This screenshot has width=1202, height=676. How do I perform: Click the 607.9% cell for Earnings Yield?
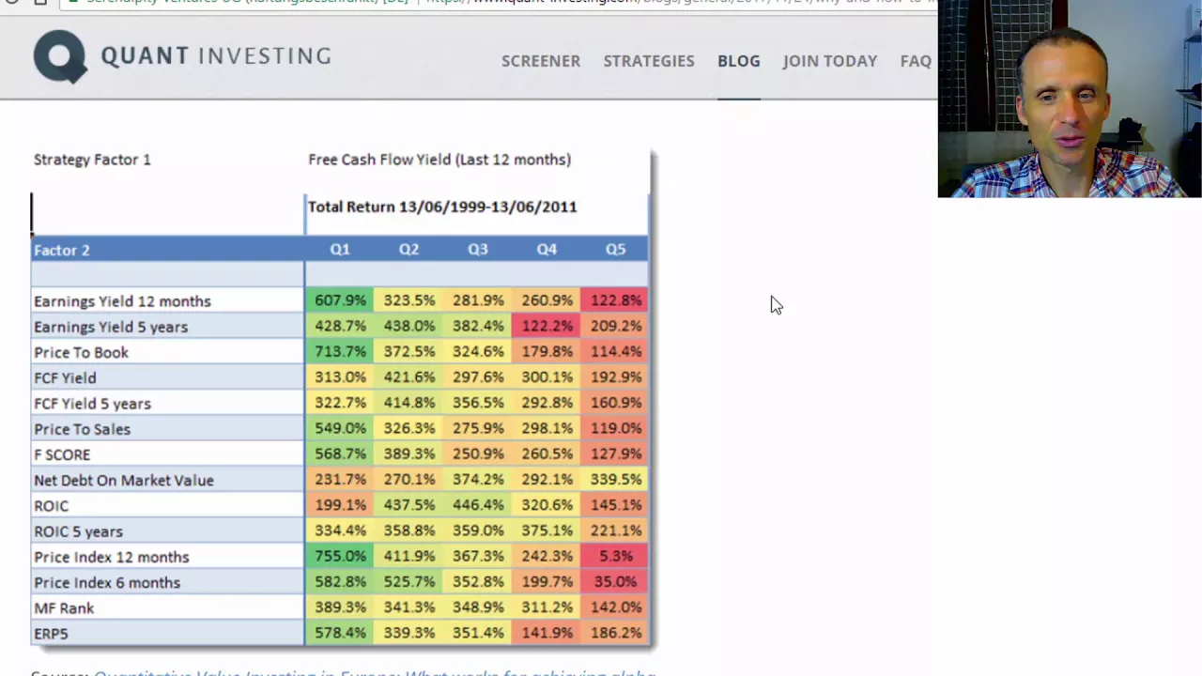click(340, 300)
